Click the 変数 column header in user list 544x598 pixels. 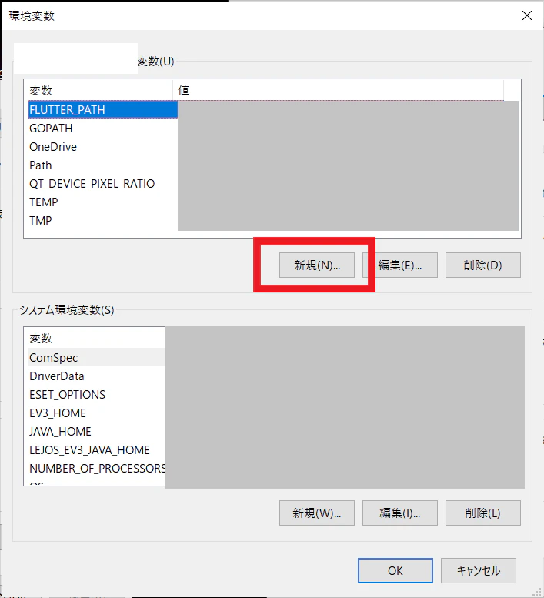(98, 90)
